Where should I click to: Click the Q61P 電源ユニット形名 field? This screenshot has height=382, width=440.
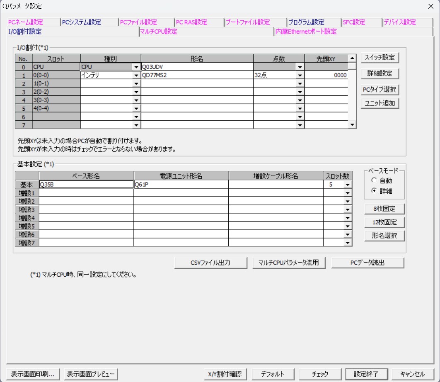click(181, 185)
